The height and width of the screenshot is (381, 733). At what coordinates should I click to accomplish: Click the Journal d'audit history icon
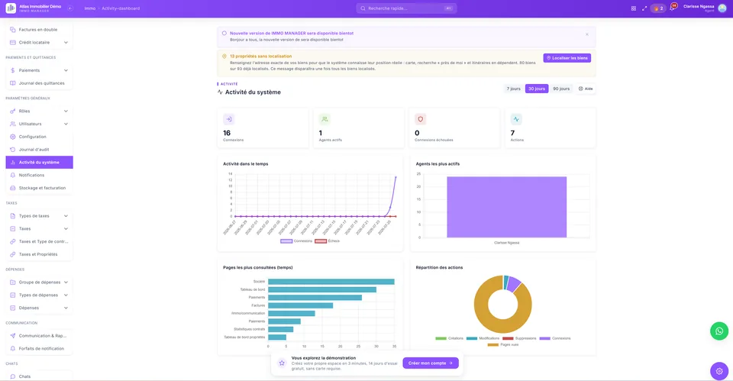point(13,150)
